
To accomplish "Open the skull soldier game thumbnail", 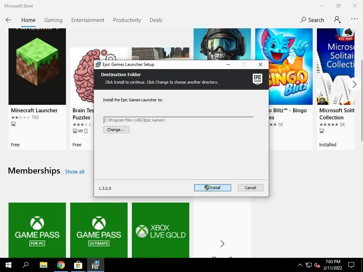I will [x=222, y=44].
